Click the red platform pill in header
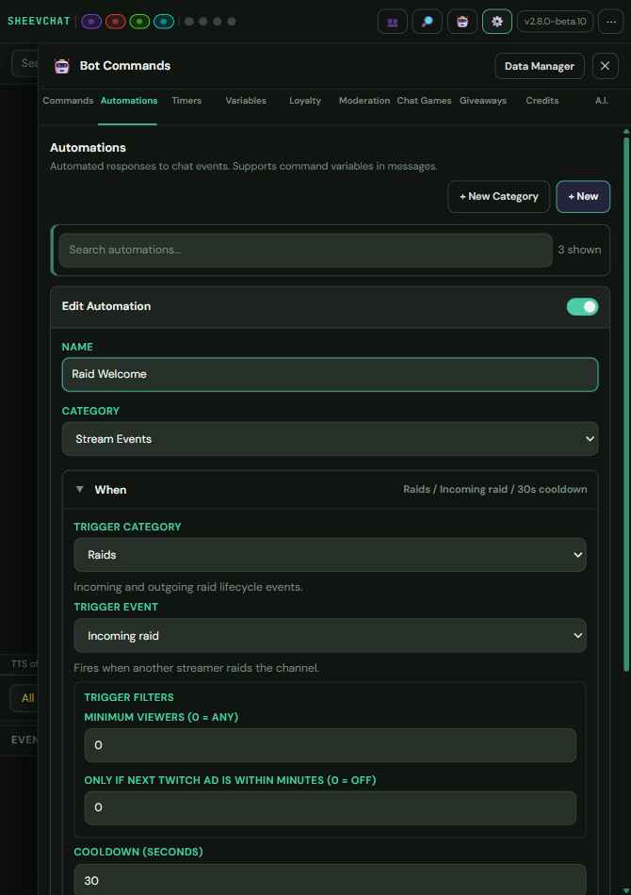The height and width of the screenshot is (895, 631). (115, 22)
